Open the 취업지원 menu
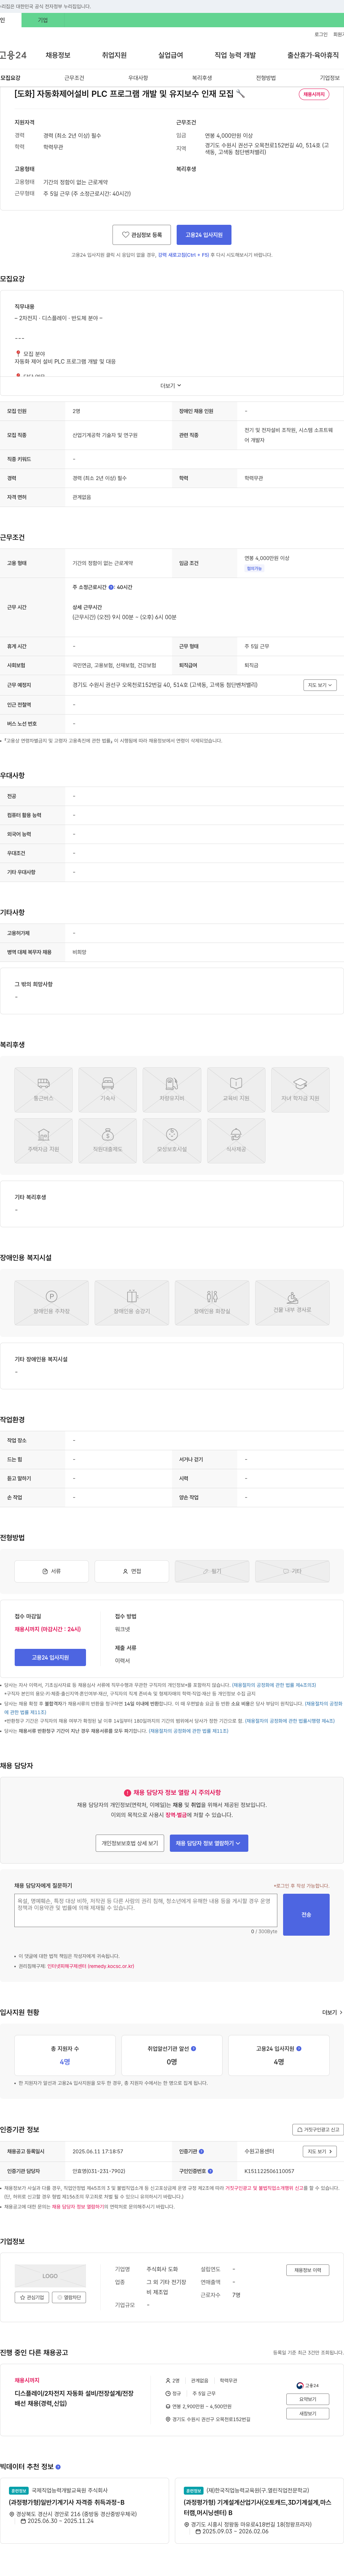This screenshot has height=2576, width=344. [x=114, y=55]
